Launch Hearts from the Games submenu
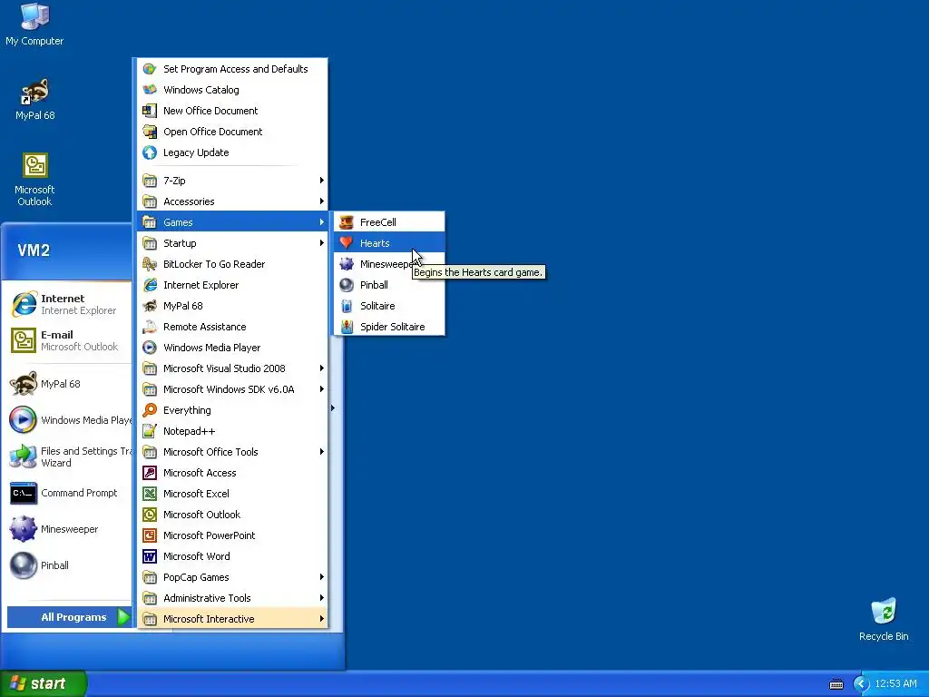 pos(389,243)
